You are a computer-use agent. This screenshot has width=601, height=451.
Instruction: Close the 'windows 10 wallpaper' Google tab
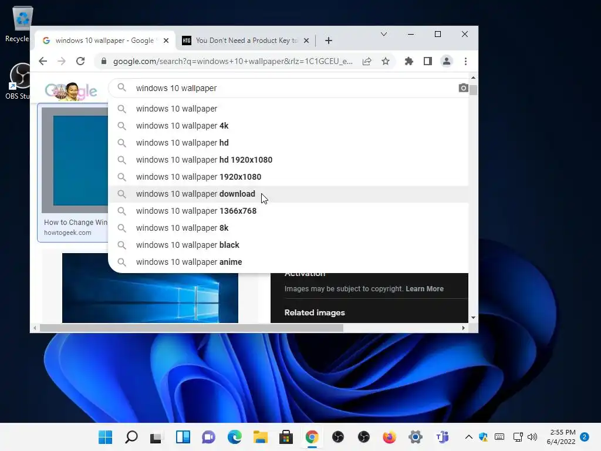tap(166, 41)
